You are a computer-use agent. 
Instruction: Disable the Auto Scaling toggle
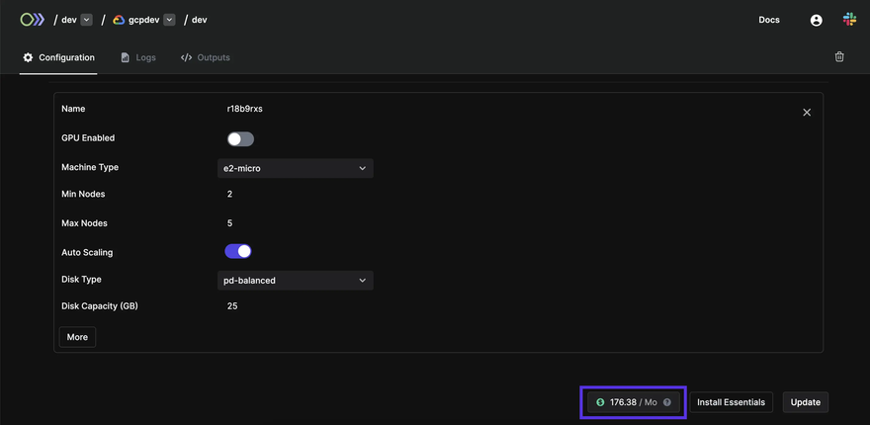[238, 252]
